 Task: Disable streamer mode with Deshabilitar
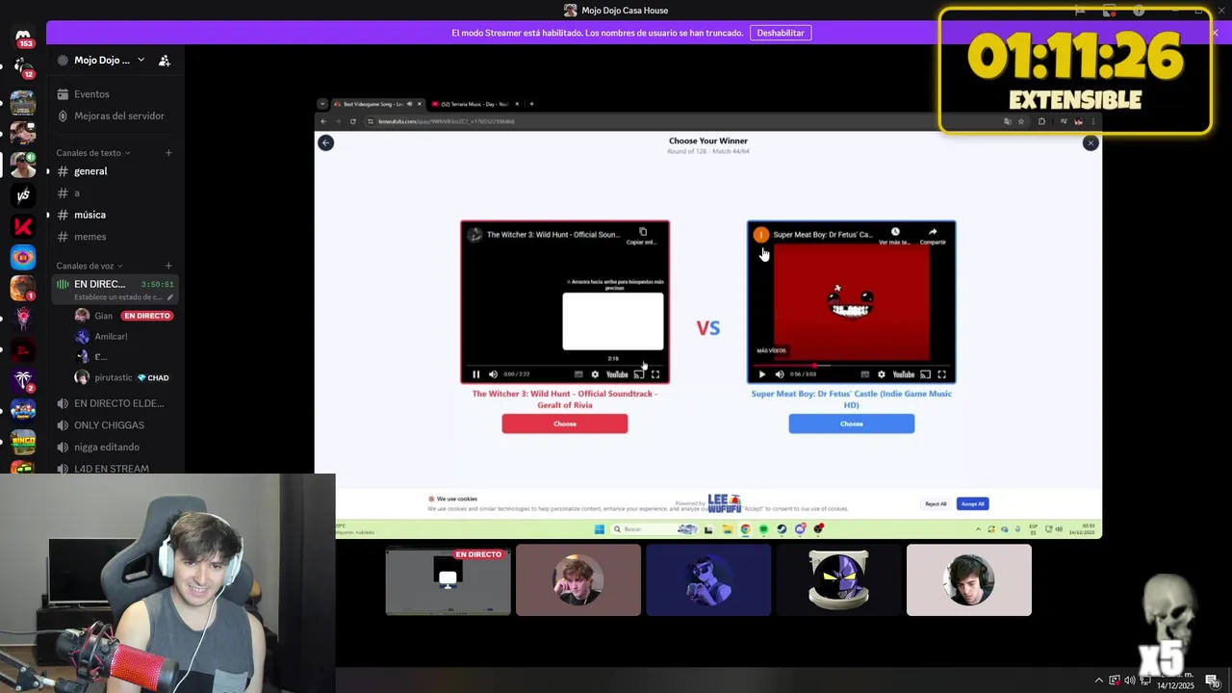pyautogui.click(x=781, y=33)
